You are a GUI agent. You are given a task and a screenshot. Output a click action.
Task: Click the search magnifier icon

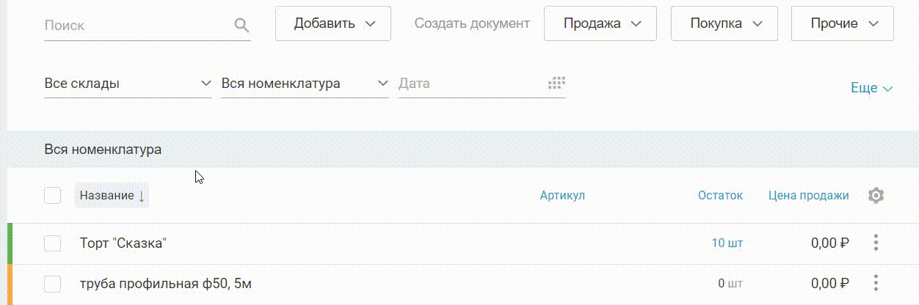point(241,26)
